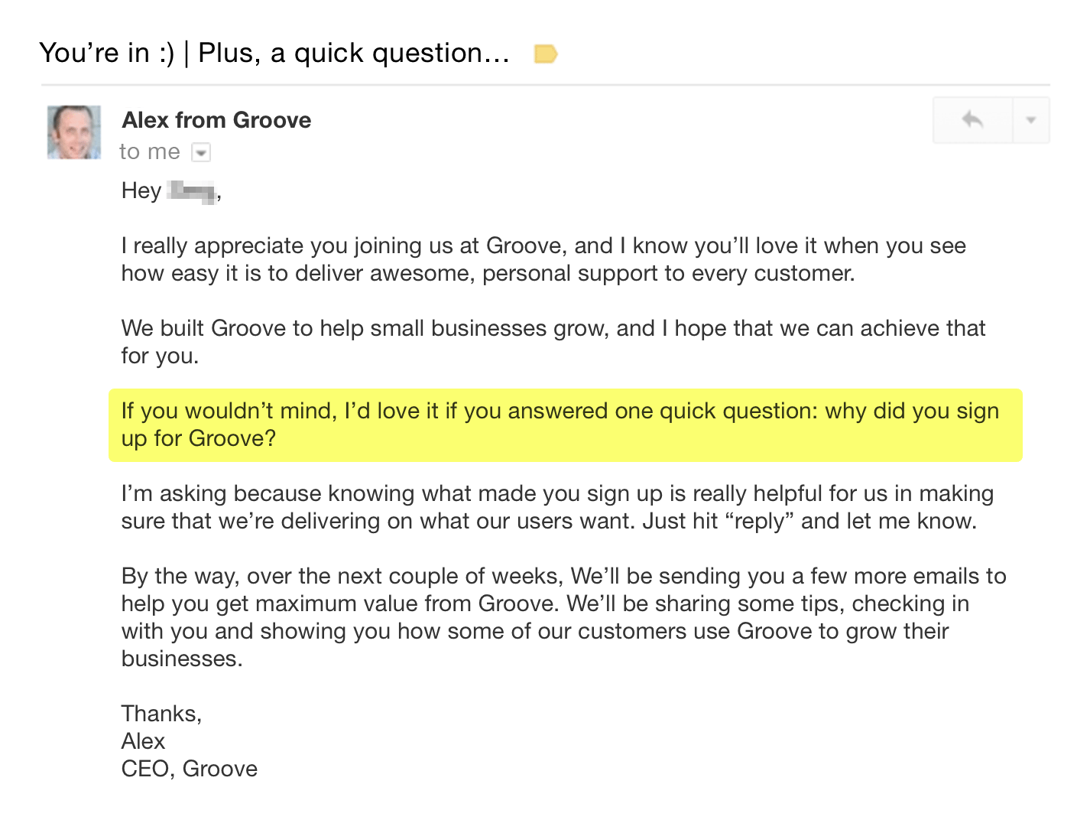
Task: Open more options arrow next to reply
Action: click(1030, 120)
